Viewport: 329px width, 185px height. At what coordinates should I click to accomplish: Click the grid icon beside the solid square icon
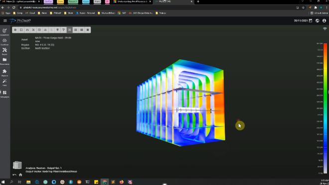click(82, 30)
